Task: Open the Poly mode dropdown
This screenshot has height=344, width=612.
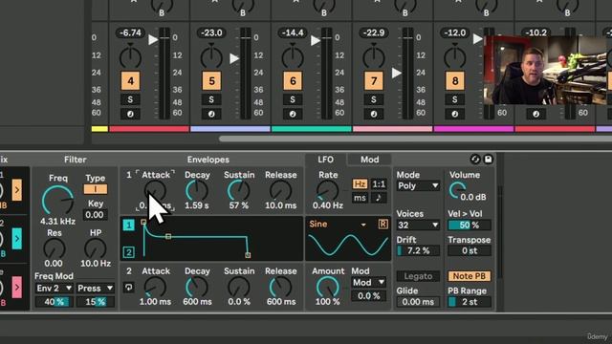Action: [418, 185]
